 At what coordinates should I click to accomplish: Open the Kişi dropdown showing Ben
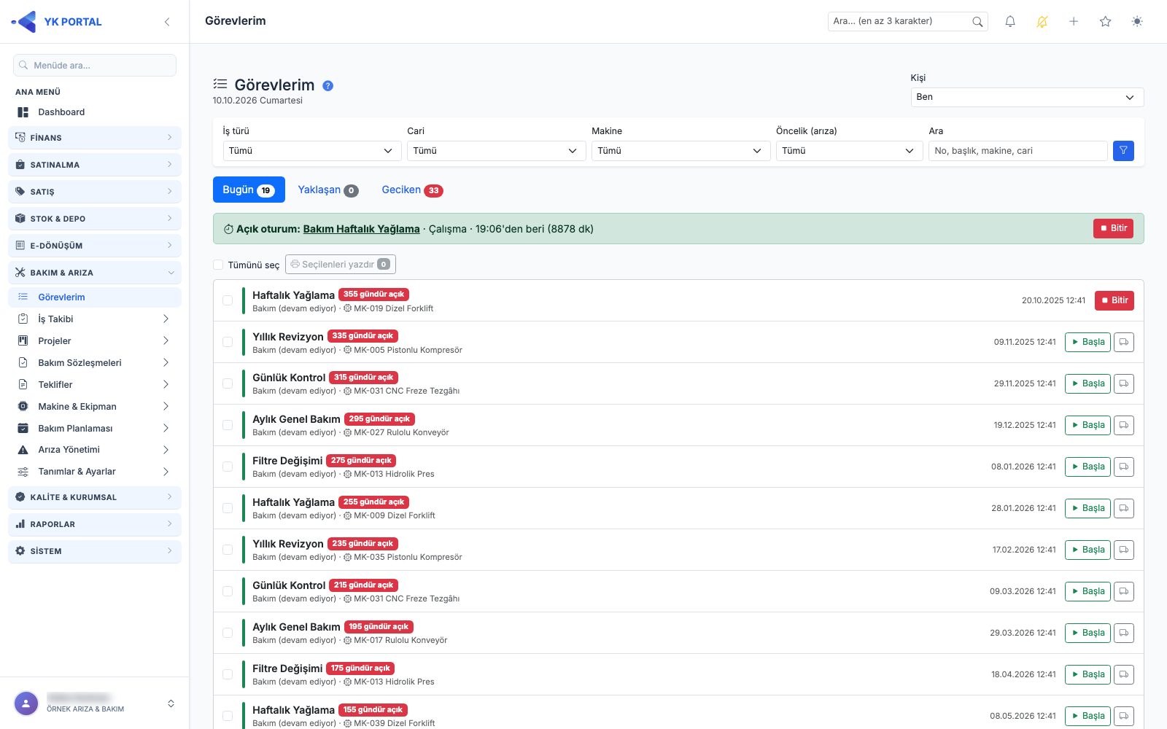click(1027, 97)
